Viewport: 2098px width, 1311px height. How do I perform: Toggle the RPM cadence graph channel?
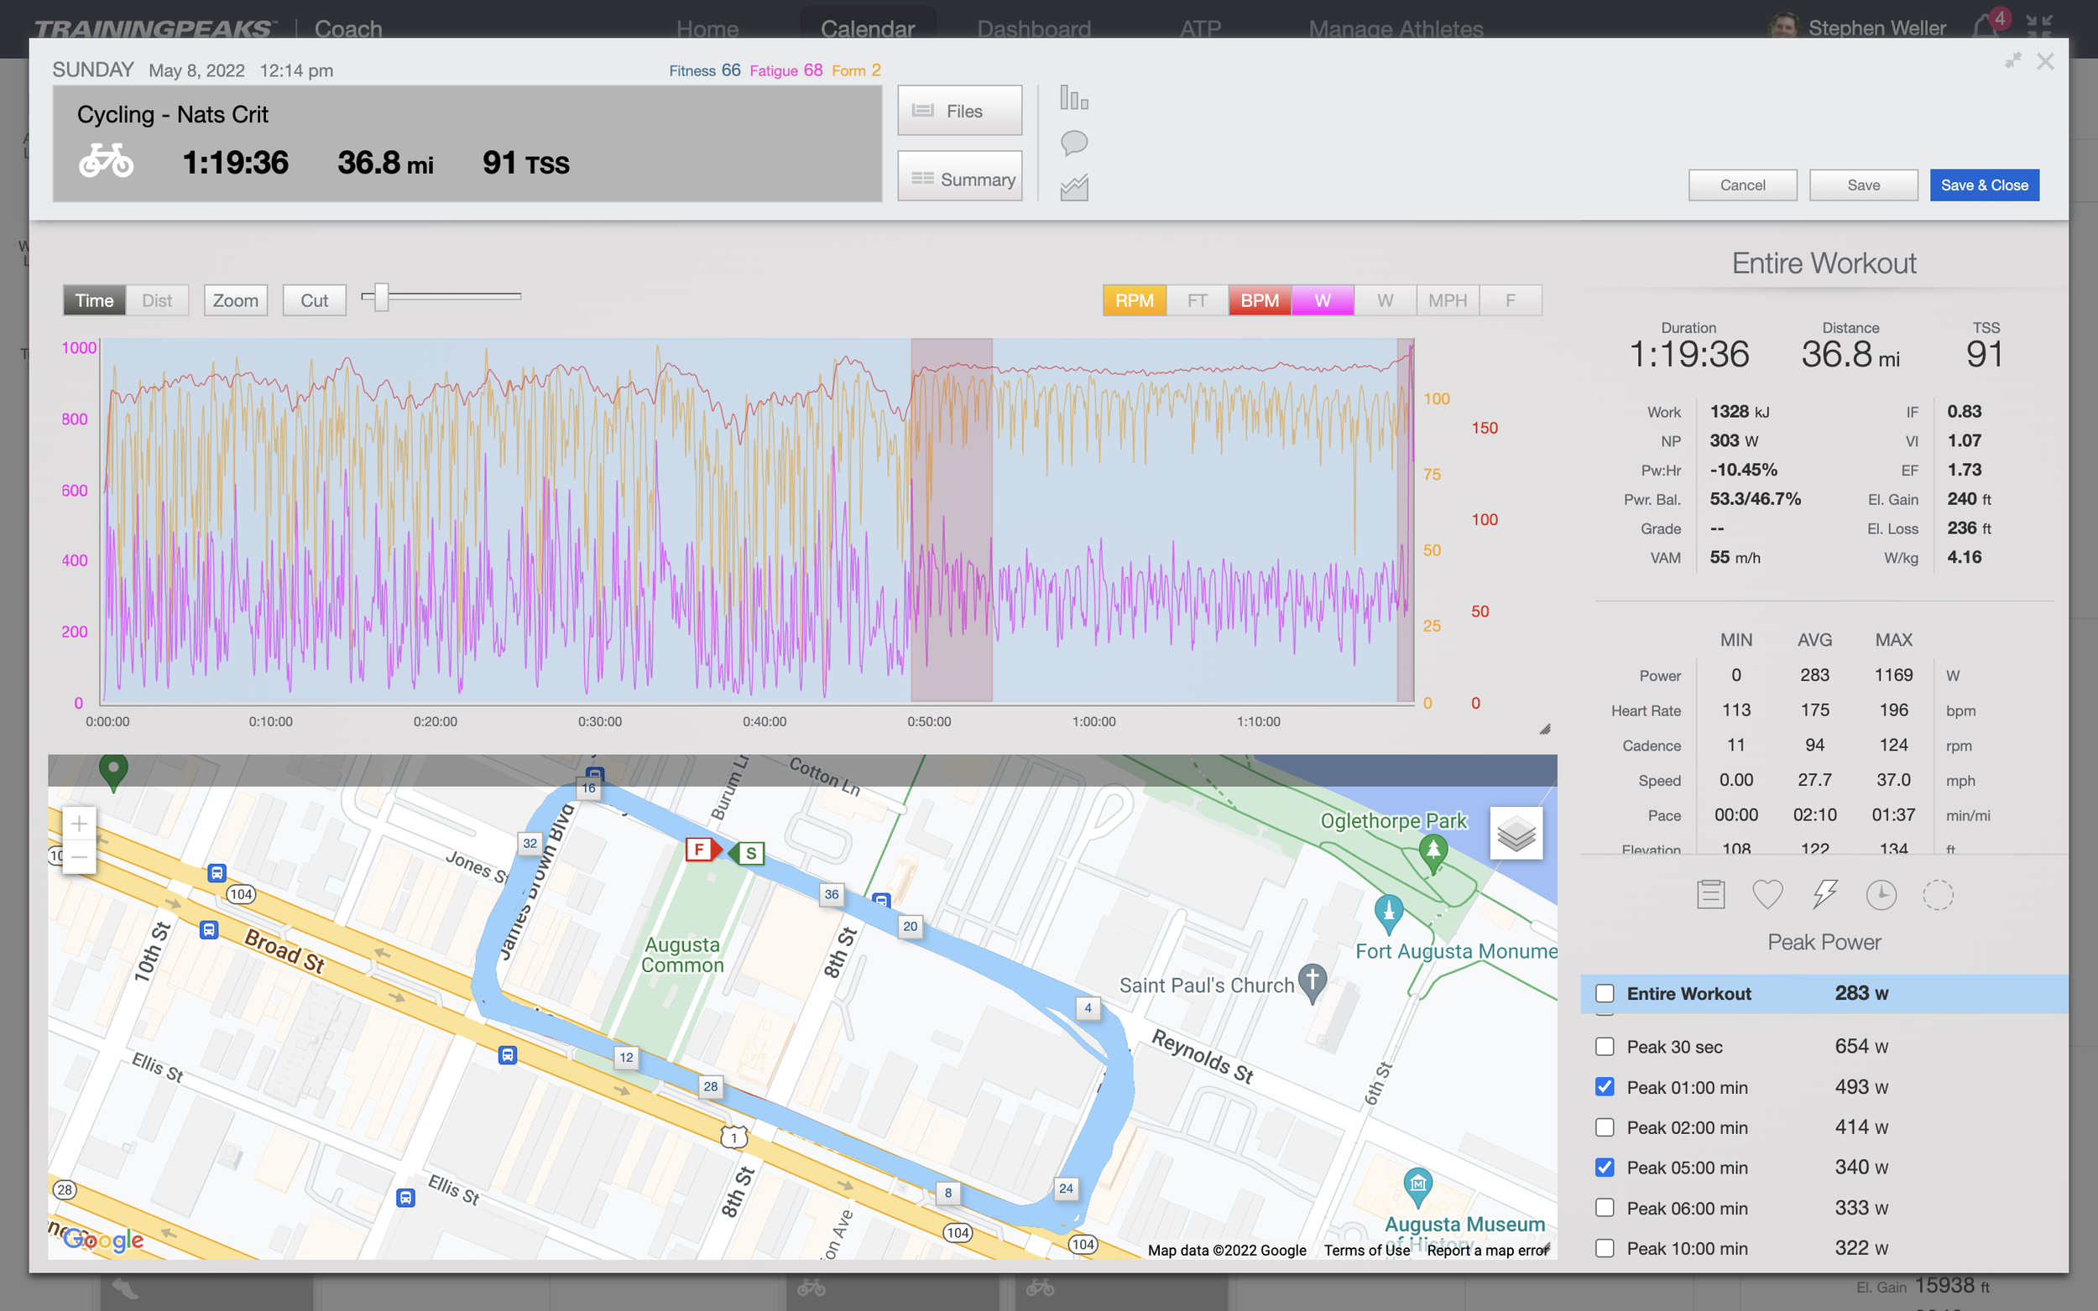point(1135,300)
